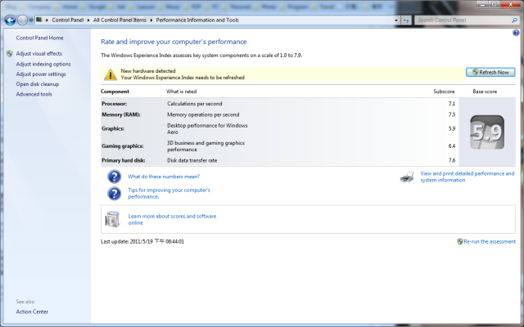Click the software box icon beside Learn more
The width and height of the screenshot is (524, 327).
112,219
